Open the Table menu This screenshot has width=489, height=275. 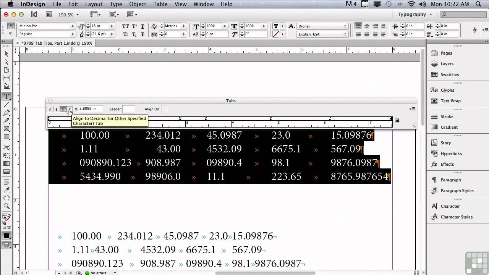click(x=160, y=4)
